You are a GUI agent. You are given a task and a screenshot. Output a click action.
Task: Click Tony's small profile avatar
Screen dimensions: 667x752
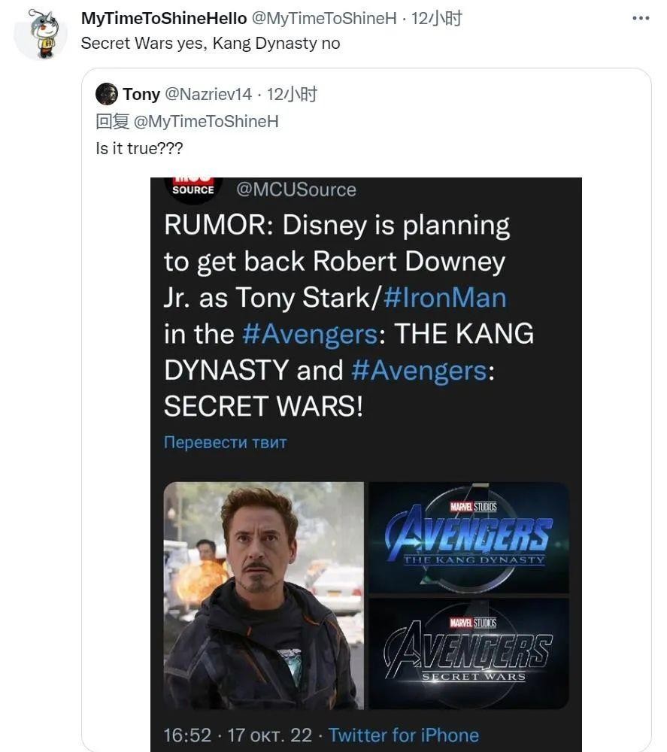pyautogui.click(x=107, y=94)
